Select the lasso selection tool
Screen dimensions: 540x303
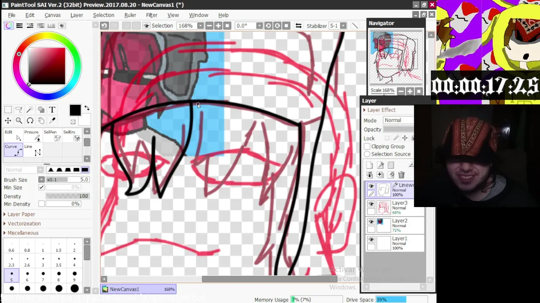pos(19,110)
